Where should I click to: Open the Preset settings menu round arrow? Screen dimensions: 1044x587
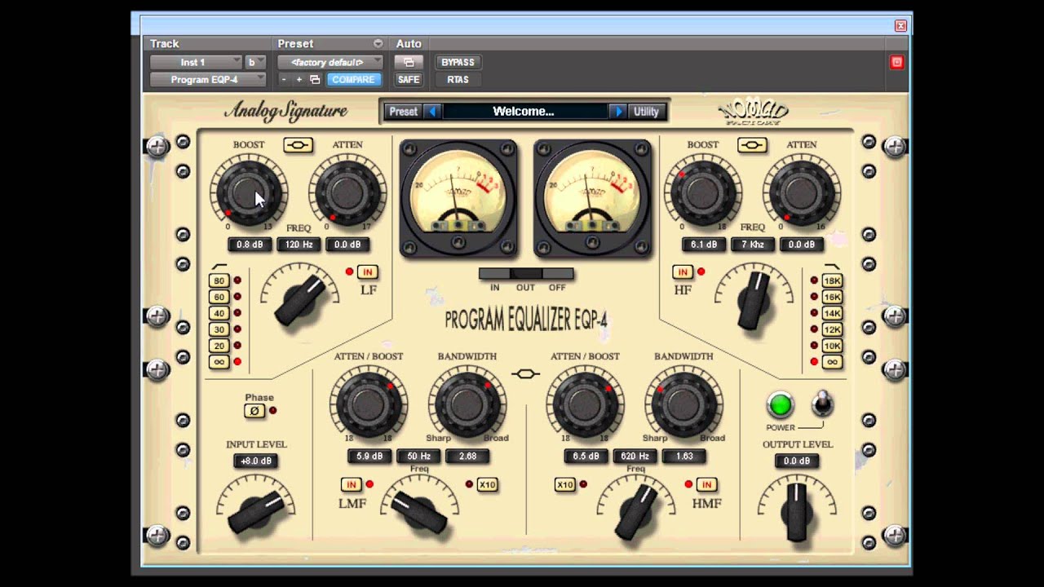[378, 44]
